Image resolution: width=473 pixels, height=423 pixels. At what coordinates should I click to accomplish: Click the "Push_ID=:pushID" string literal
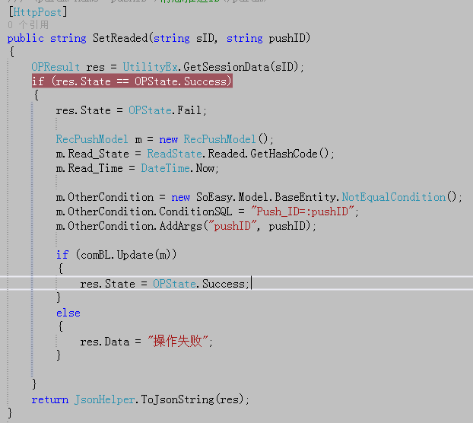(302, 211)
